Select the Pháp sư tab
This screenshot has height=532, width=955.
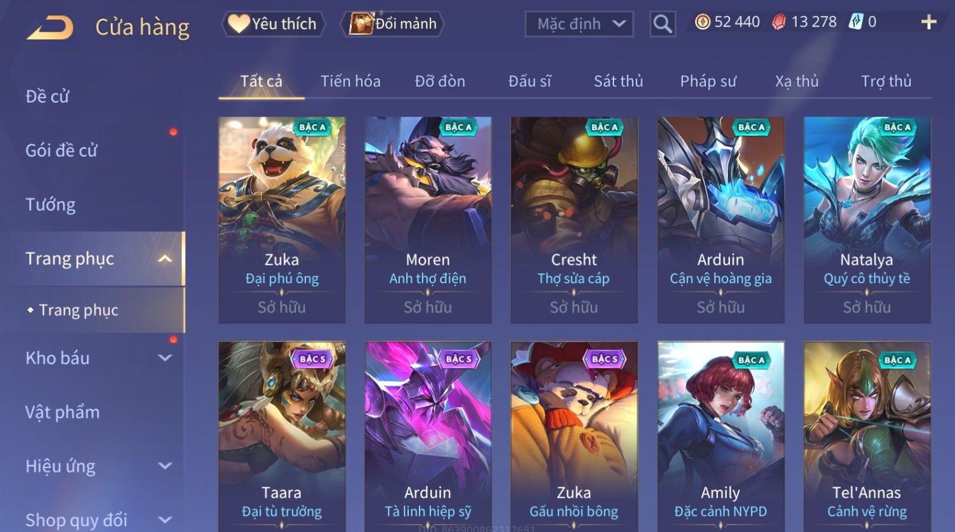(708, 81)
